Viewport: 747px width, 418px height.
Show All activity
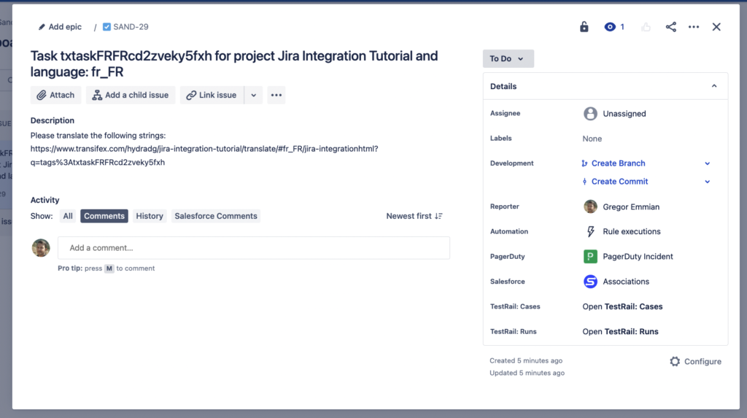point(68,216)
